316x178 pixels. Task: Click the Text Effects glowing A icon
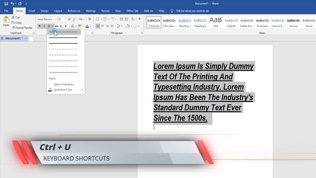(x=73, y=26)
